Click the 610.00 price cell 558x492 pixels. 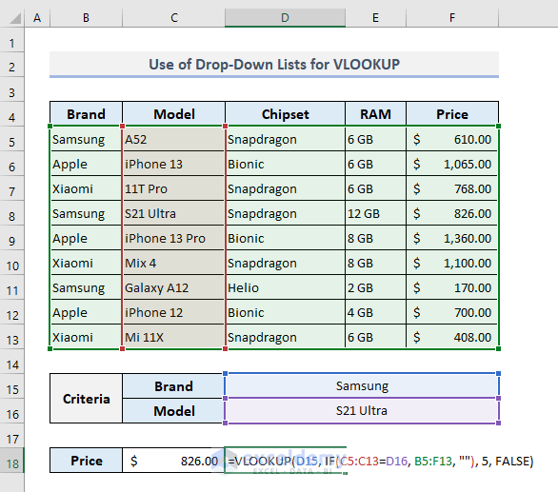click(452, 139)
